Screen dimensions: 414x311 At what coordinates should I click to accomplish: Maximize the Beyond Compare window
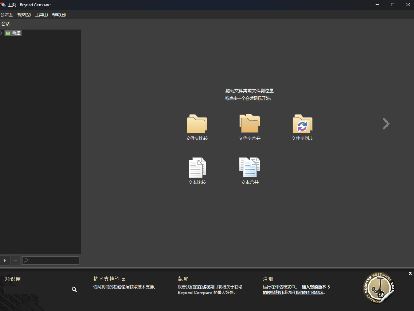tap(392, 5)
